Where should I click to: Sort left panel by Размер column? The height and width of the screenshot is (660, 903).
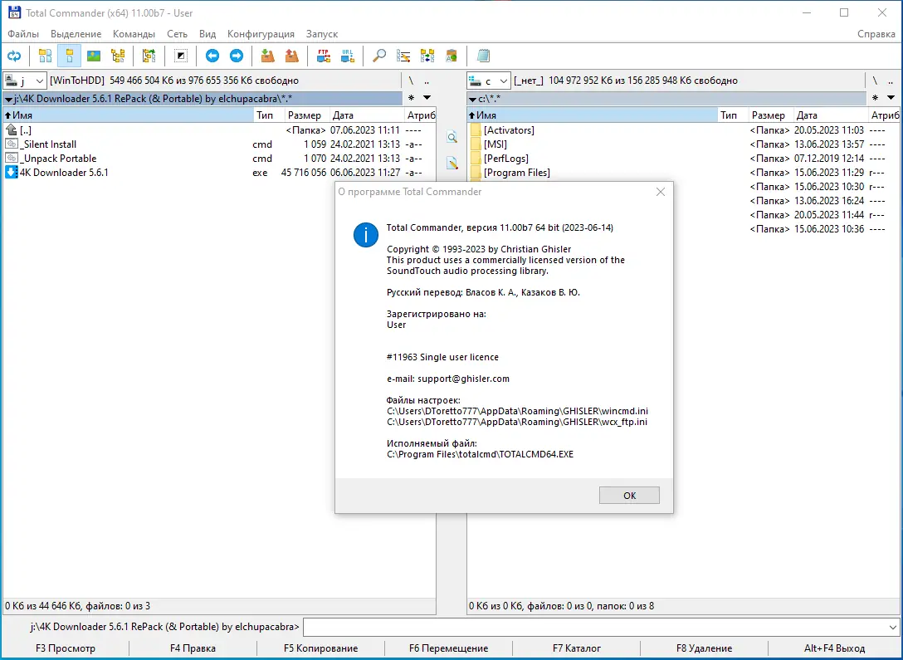[307, 115]
